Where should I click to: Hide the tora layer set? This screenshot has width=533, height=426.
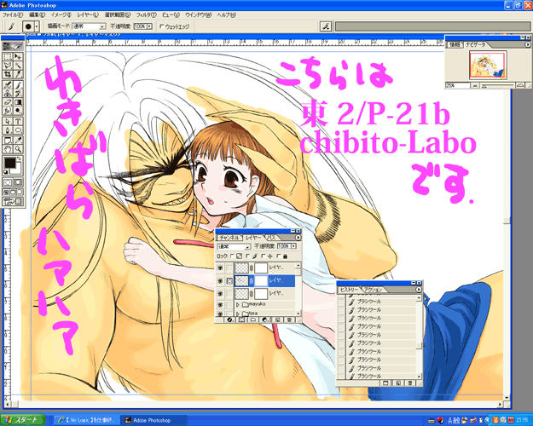pos(220,313)
